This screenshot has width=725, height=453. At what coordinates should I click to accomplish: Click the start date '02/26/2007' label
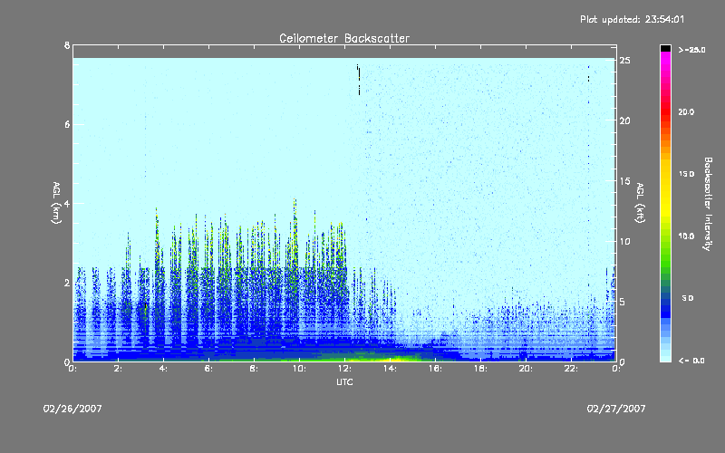[72, 409]
